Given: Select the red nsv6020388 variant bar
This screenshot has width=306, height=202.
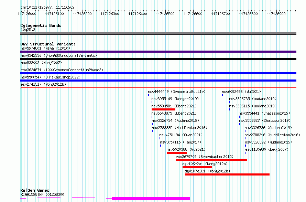Looking at the screenshot, I should (177, 153).
